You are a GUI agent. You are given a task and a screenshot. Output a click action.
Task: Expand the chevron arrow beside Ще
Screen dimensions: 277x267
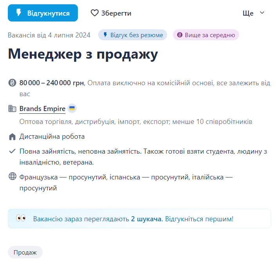coord(262,13)
